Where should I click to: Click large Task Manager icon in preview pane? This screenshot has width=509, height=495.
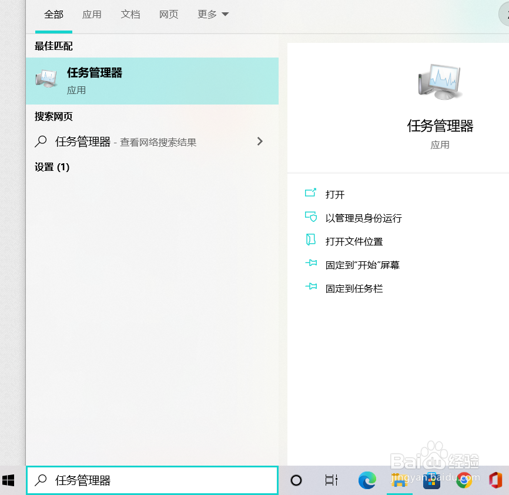(x=440, y=82)
